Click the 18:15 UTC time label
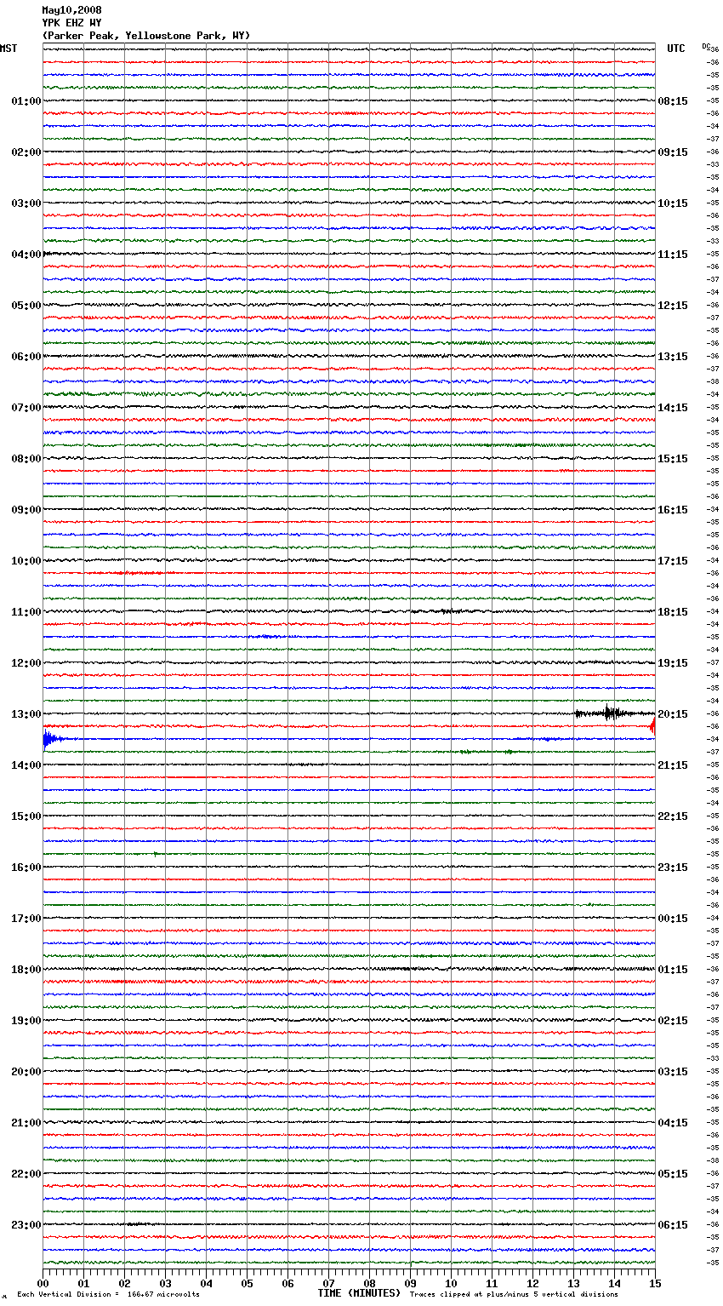Image resolution: width=723 pixels, height=1306 pixels. 673,612
